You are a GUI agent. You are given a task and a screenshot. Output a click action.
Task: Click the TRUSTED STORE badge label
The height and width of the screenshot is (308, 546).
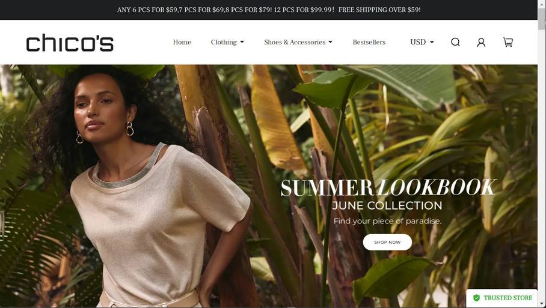508,298
